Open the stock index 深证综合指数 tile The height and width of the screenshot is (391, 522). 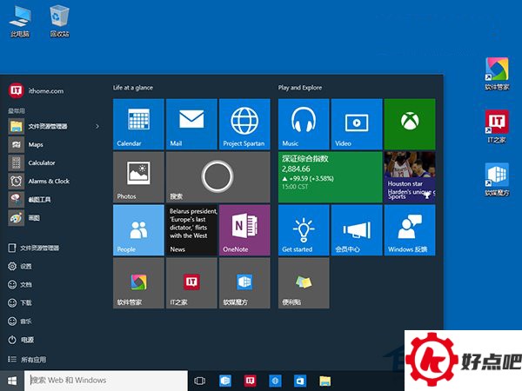[x=331, y=177]
